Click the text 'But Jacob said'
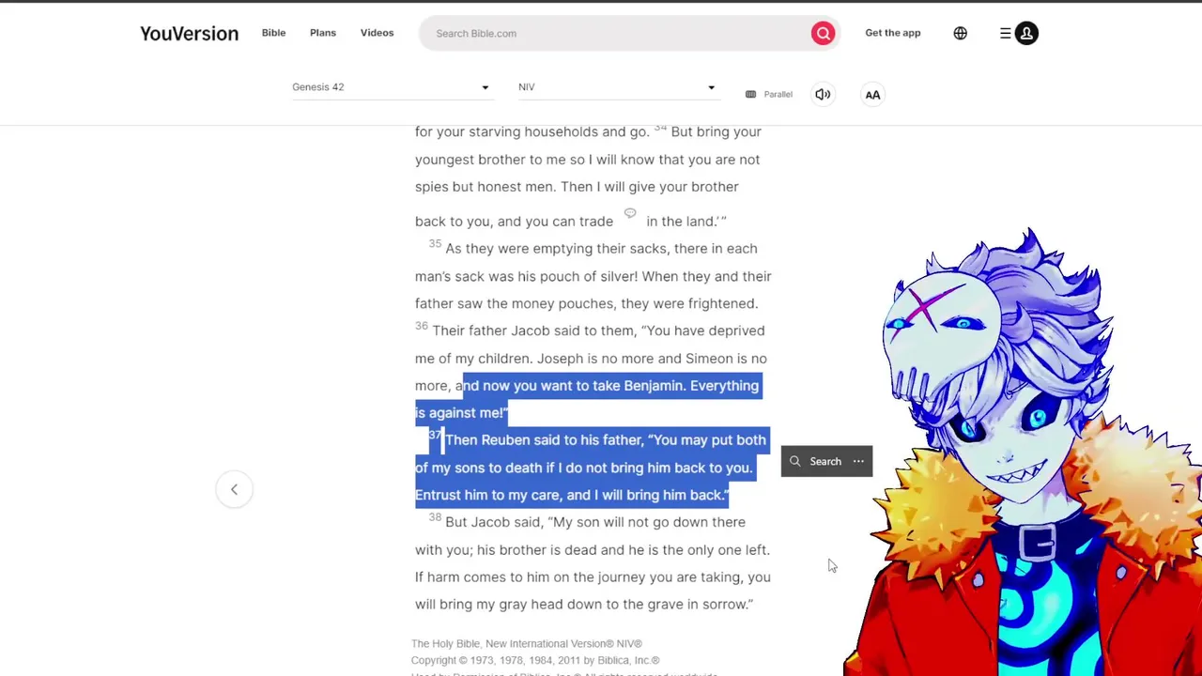Screen dimensions: 1202x676 pos(494,522)
